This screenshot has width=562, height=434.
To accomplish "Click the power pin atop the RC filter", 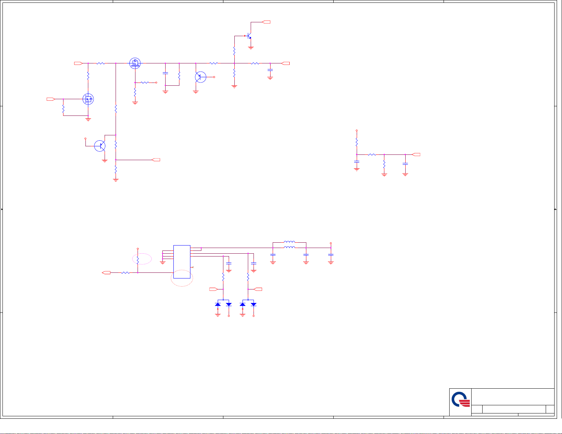I will [x=357, y=130].
